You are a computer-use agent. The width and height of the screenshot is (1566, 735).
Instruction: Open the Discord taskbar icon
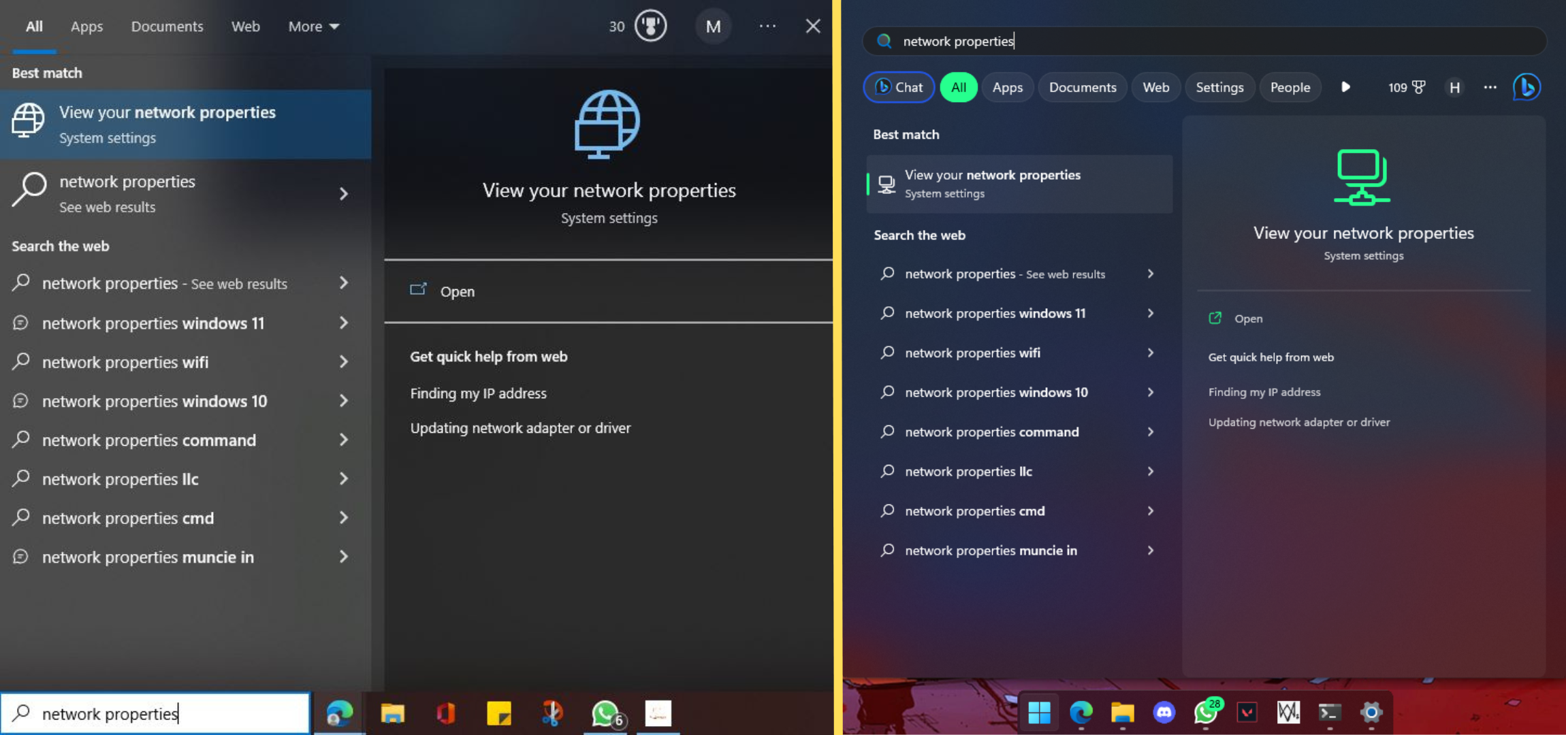click(1164, 713)
